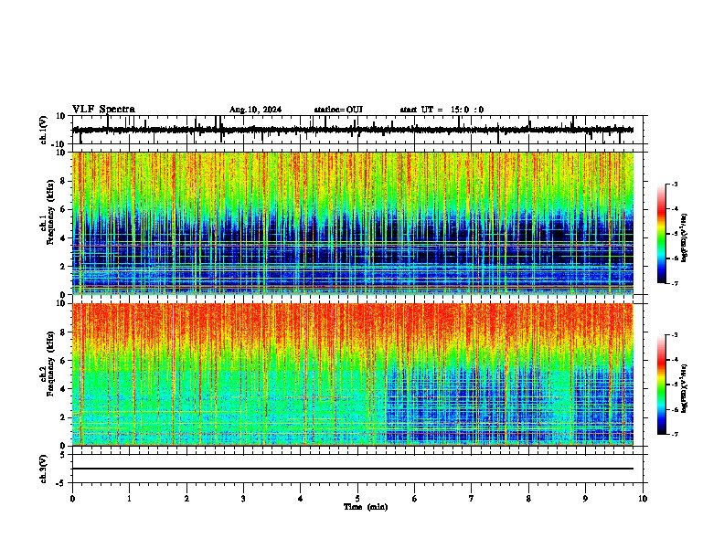Click the ch.1 'Frequency (kHz)' axis label
Screen dimensions: 724x559
(50, 212)
